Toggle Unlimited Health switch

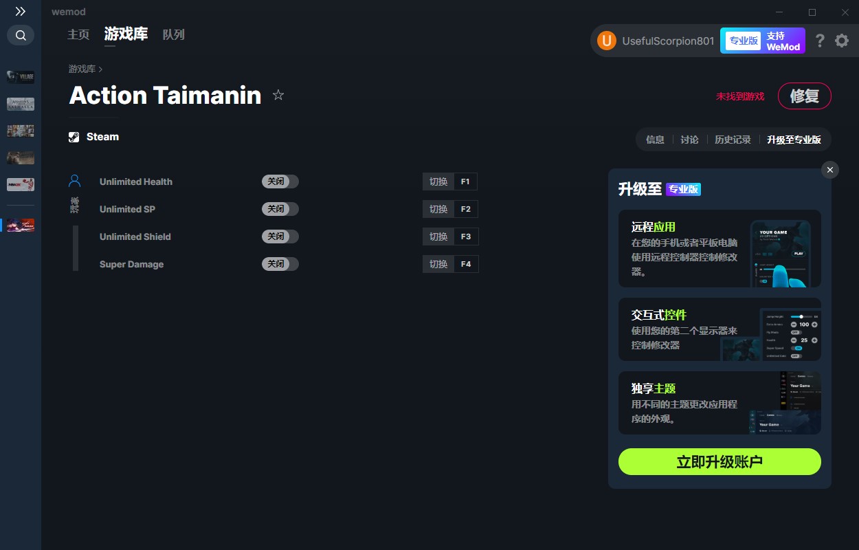[280, 181]
